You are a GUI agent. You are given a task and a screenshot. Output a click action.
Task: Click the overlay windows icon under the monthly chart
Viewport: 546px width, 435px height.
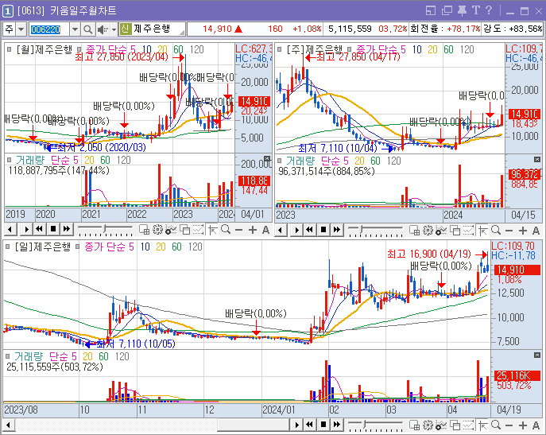(x=184, y=230)
